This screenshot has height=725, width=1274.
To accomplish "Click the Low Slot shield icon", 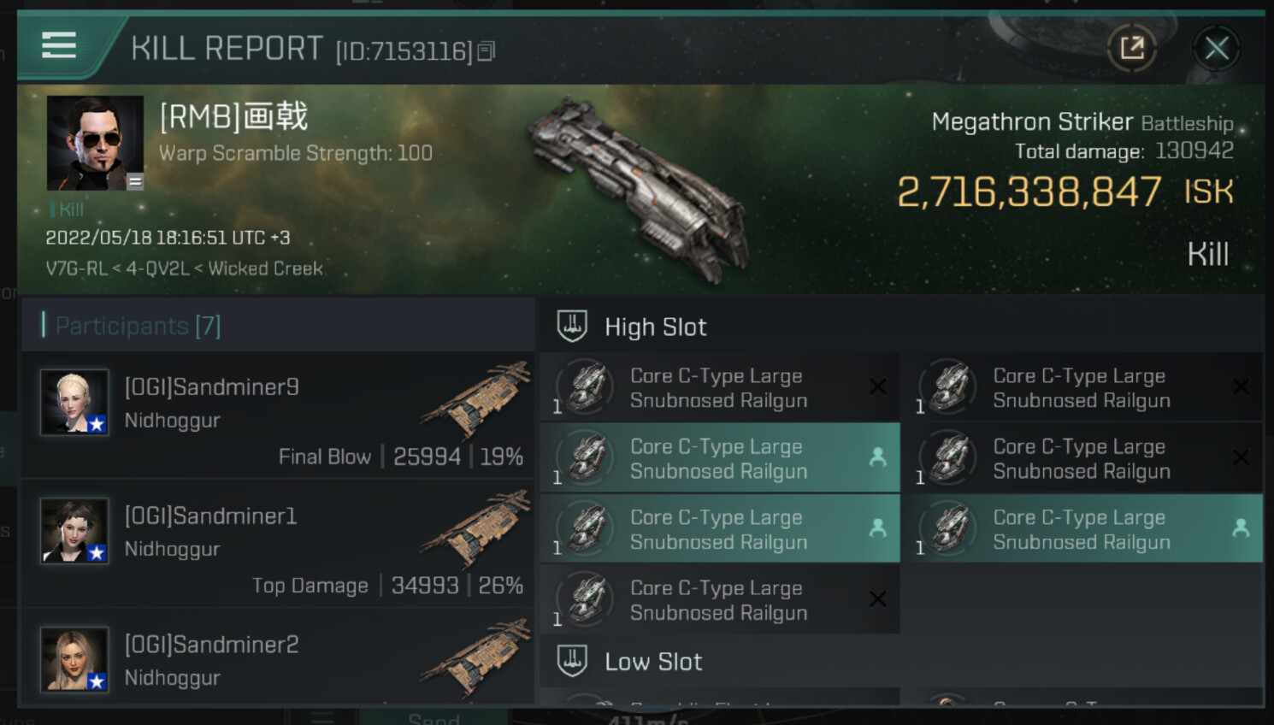I will tap(572, 661).
